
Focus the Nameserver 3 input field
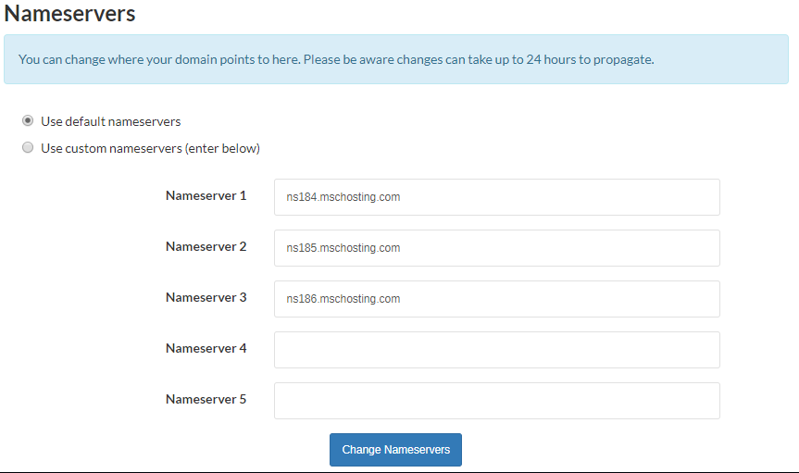(497, 299)
